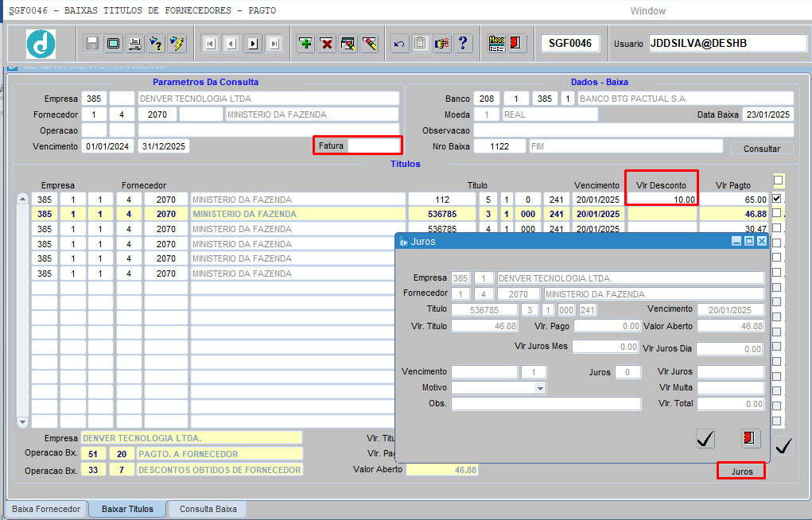Switch to the Baixa Fornecedor tab

coord(46,509)
